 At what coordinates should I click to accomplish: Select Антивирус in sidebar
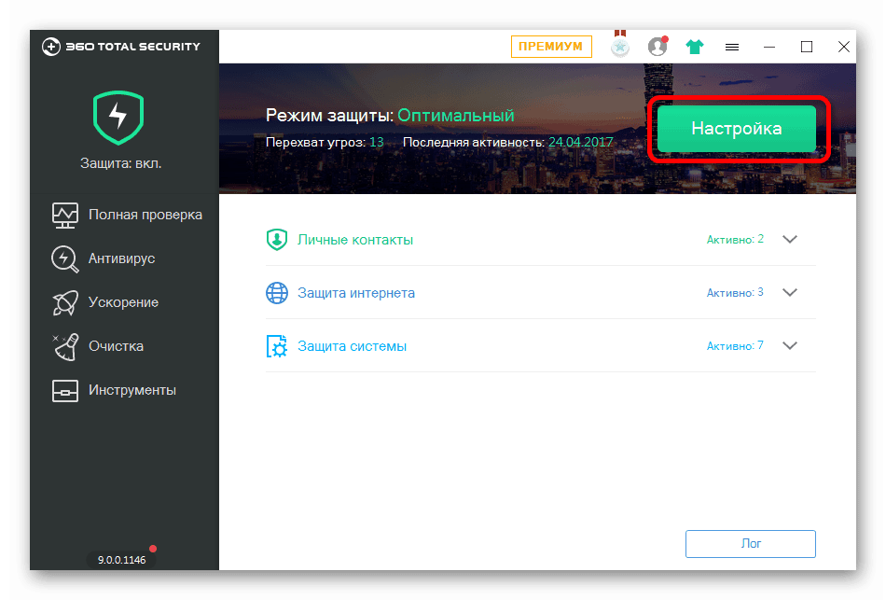121,258
